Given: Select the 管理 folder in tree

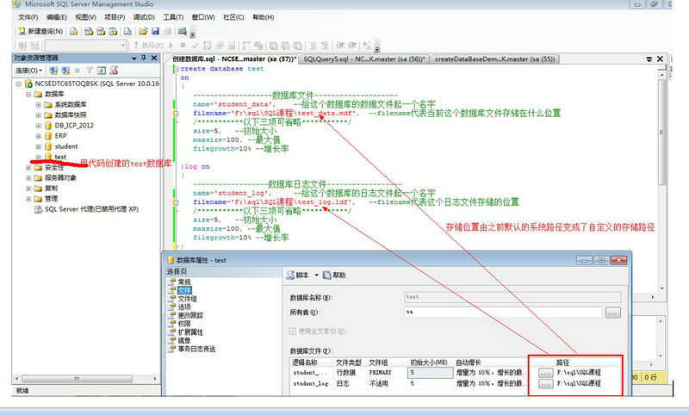Looking at the screenshot, I should click(x=51, y=199).
